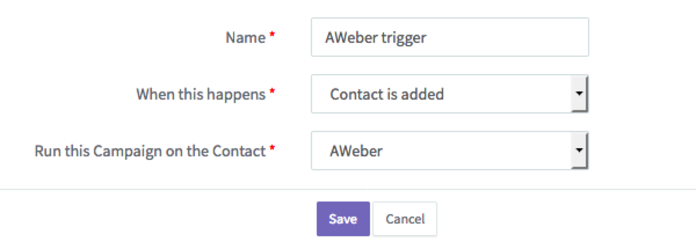
Task: Click empty space at end of Name field
Action: click(x=522, y=38)
